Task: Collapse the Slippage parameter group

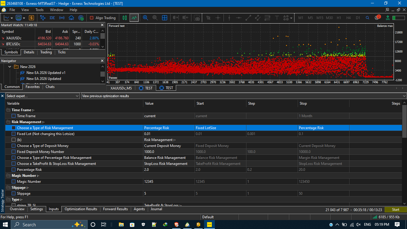Action: pyautogui.click(x=8, y=188)
